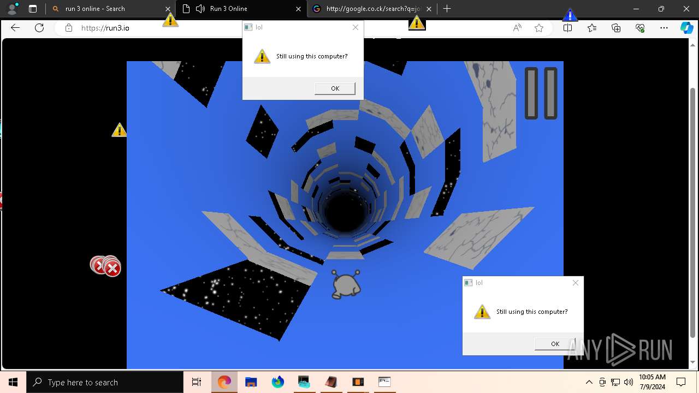The height and width of the screenshot is (393, 699).
Task: Mute audio on Run 3 Online tab
Action: pyautogui.click(x=200, y=9)
